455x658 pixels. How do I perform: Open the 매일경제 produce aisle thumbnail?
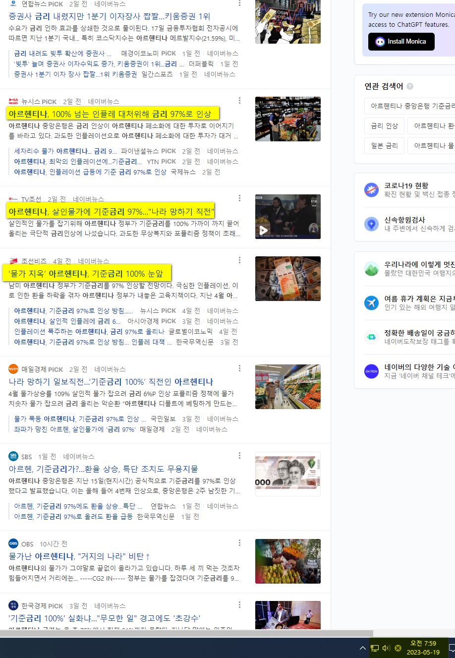coord(288,387)
